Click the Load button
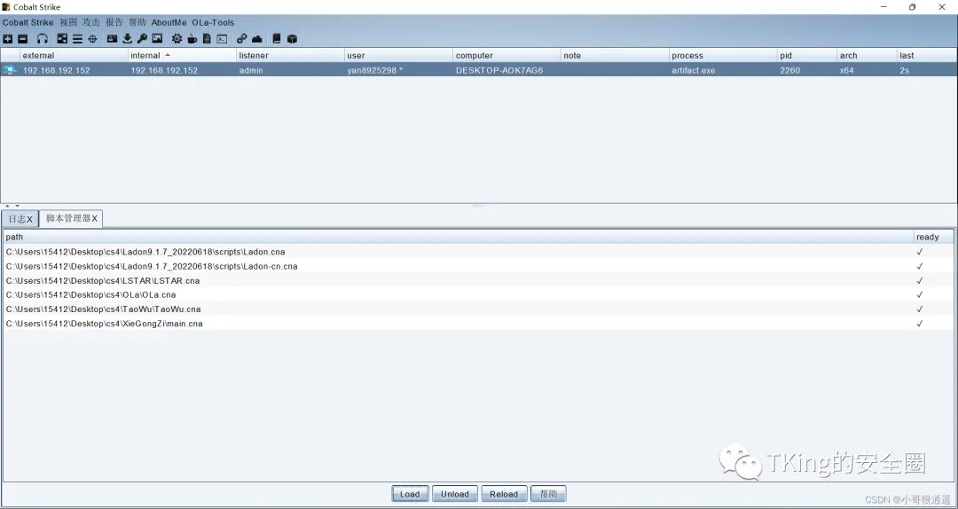Screen dimensions: 958x509 410,494
